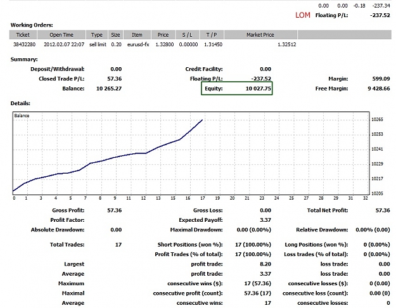Viewport: 396px width, 308px height.
Task: Click the Details heading
Action: pos(20,103)
